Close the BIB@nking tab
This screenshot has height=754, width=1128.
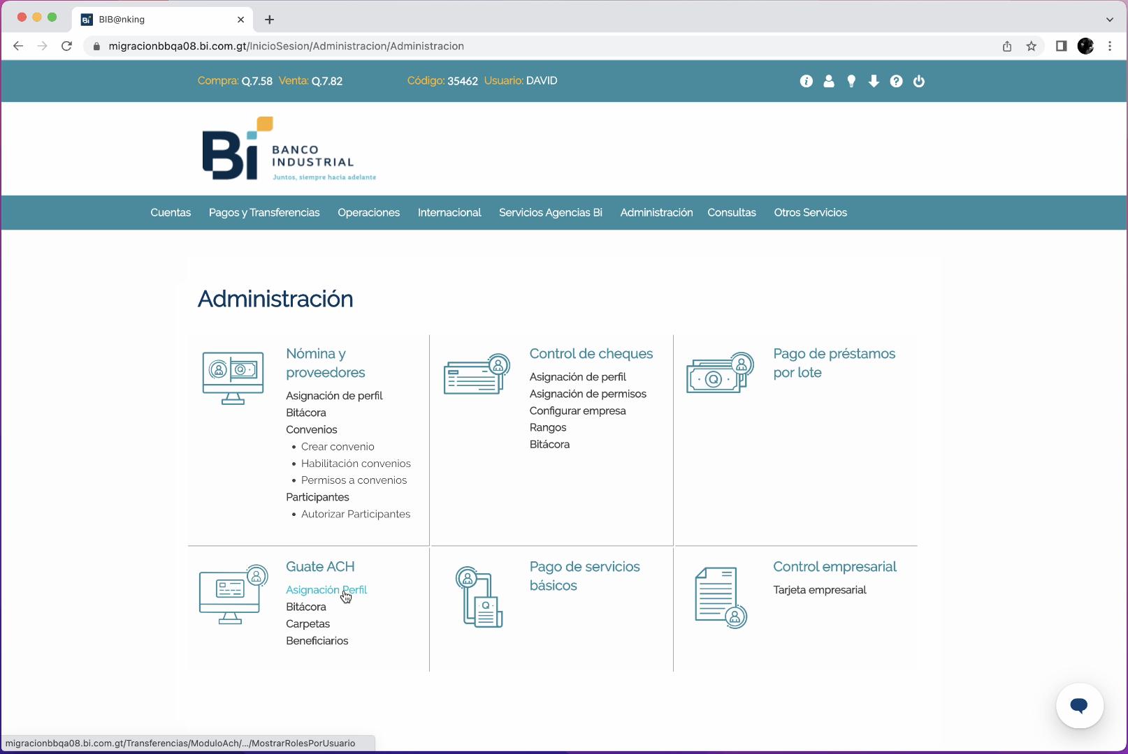240,20
